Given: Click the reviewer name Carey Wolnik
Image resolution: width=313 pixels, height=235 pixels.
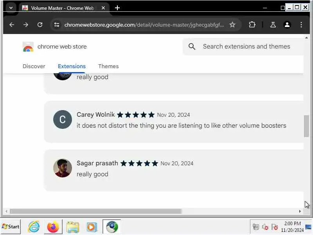Looking at the screenshot, I should tap(95, 115).
